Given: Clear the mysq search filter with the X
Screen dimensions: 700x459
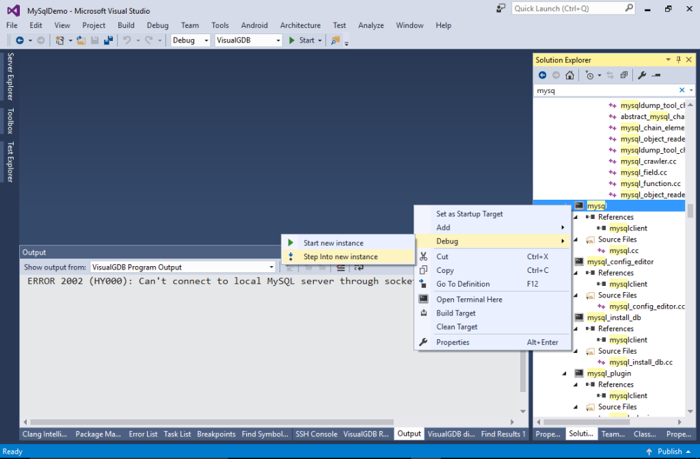Looking at the screenshot, I should coord(682,90).
